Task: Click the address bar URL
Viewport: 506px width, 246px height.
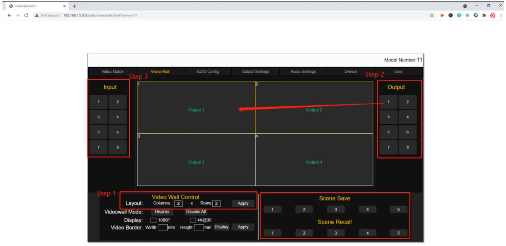Action: (x=100, y=15)
